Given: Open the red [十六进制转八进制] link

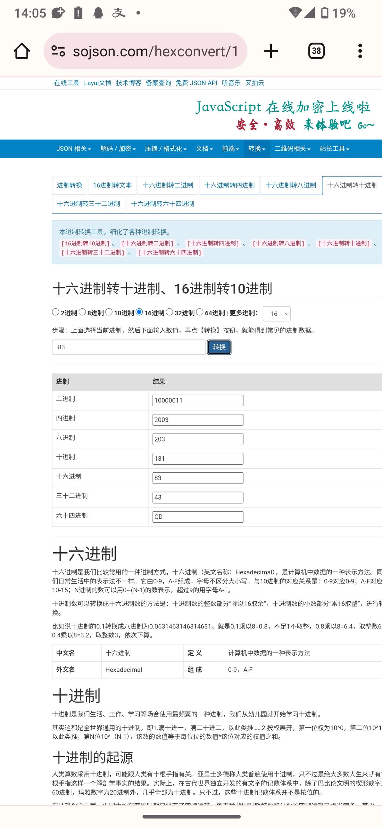Looking at the screenshot, I should tap(278, 243).
